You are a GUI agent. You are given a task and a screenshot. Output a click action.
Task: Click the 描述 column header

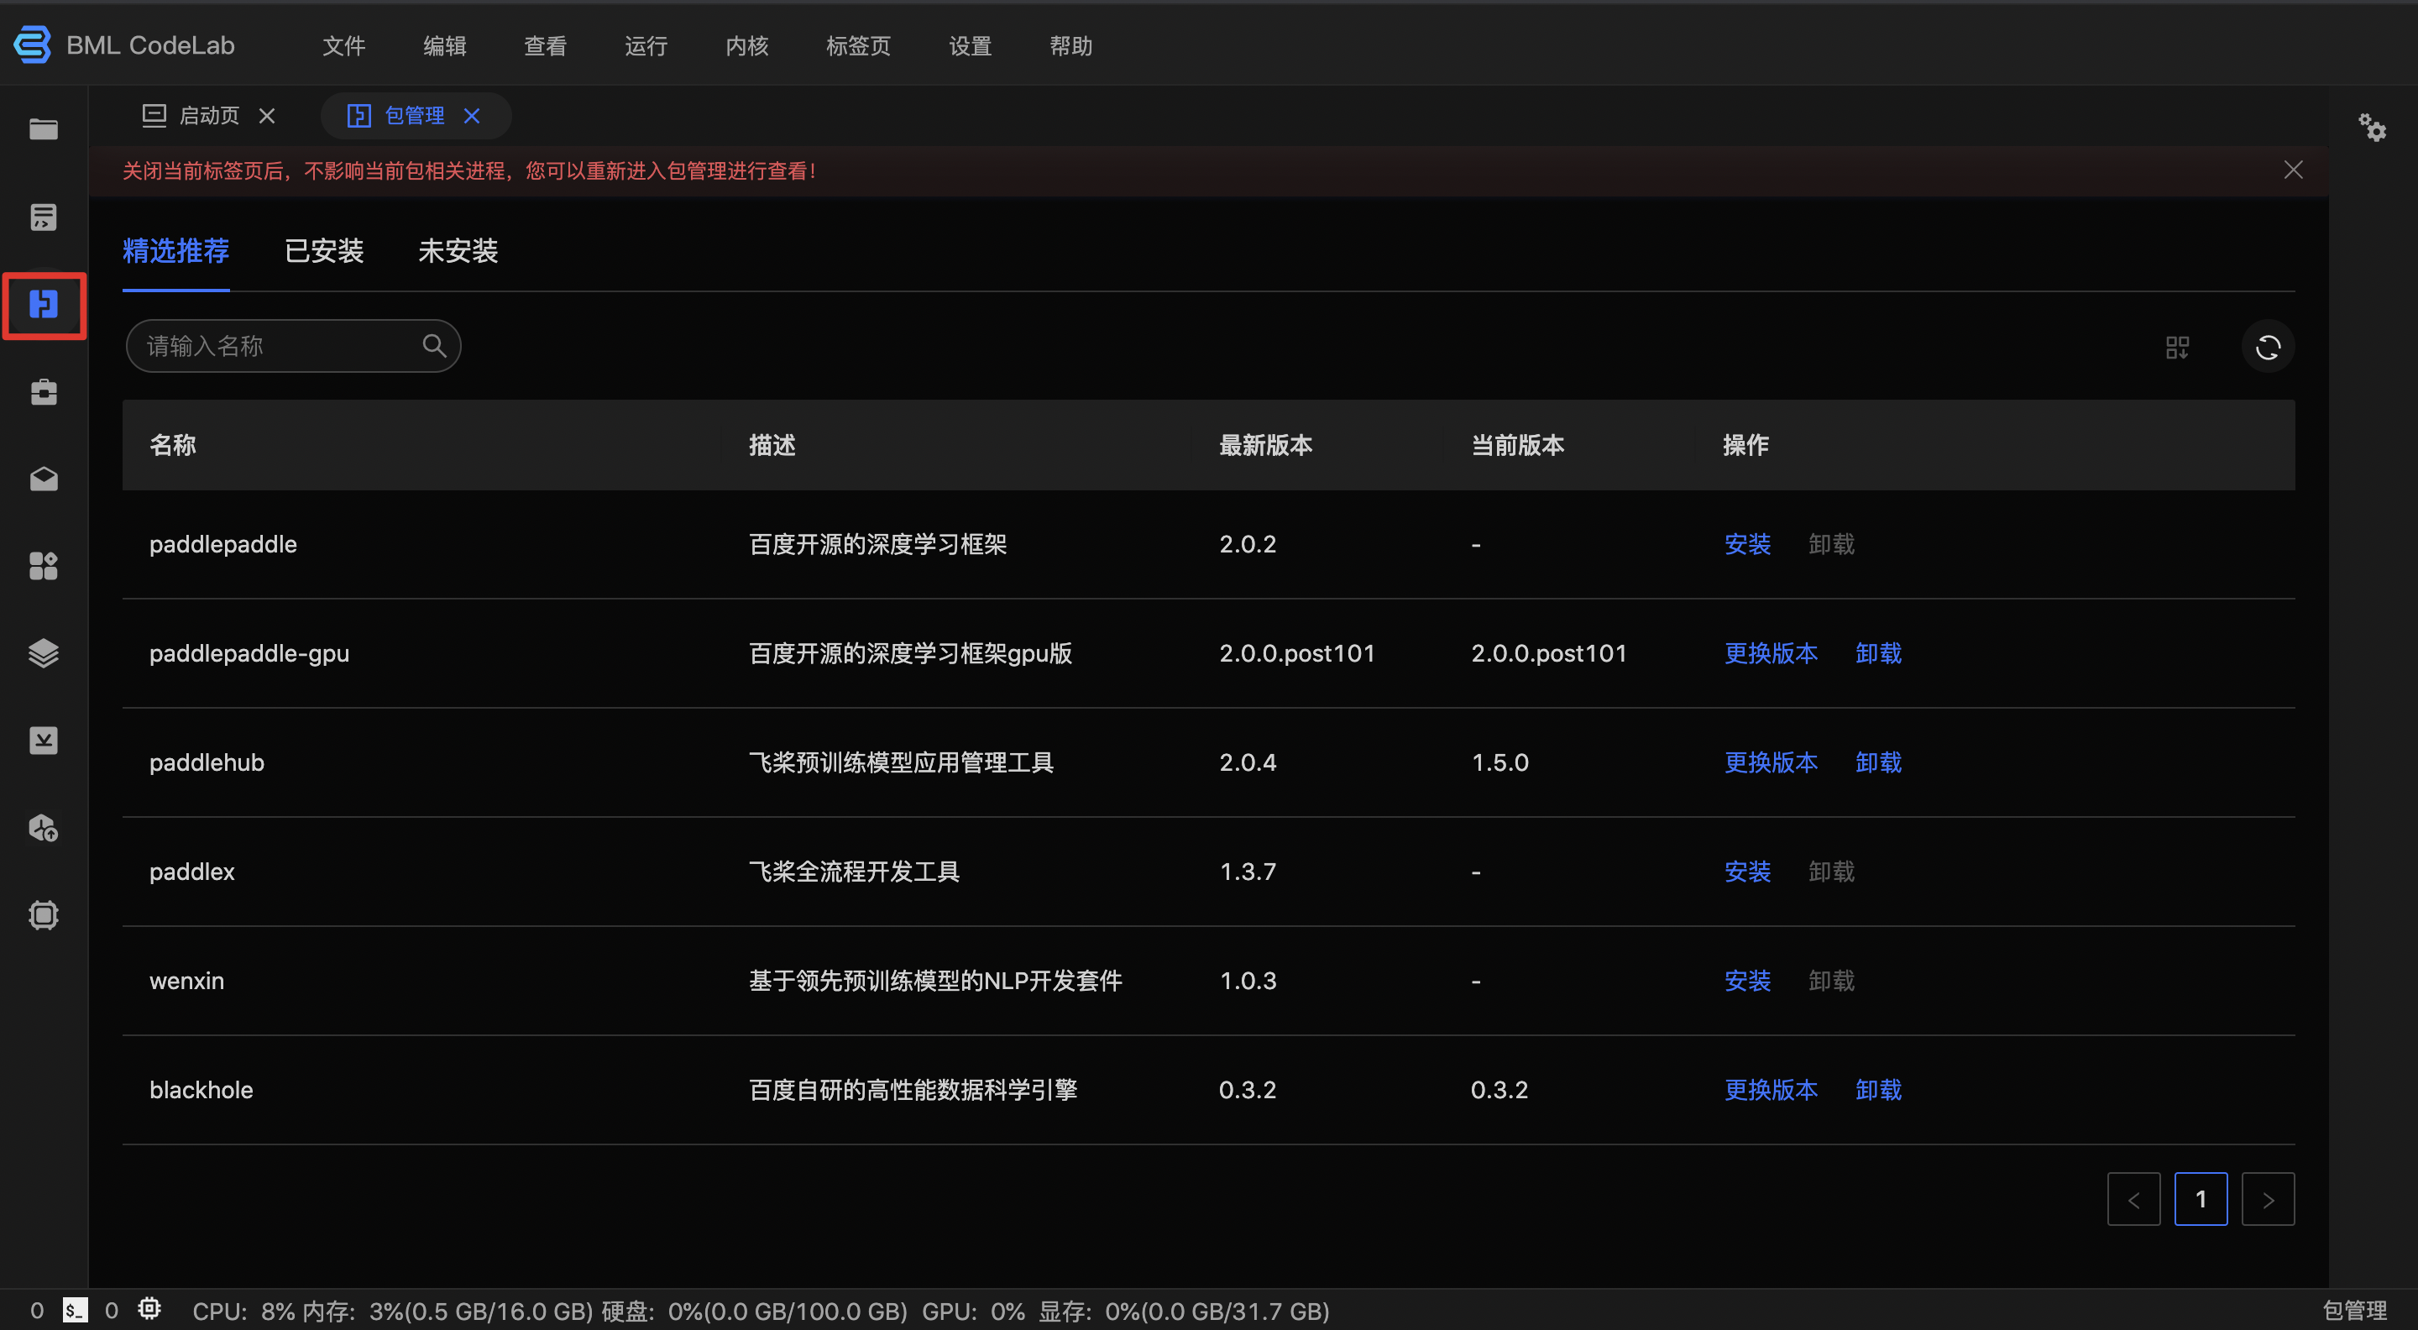pyautogui.click(x=772, y=445)
